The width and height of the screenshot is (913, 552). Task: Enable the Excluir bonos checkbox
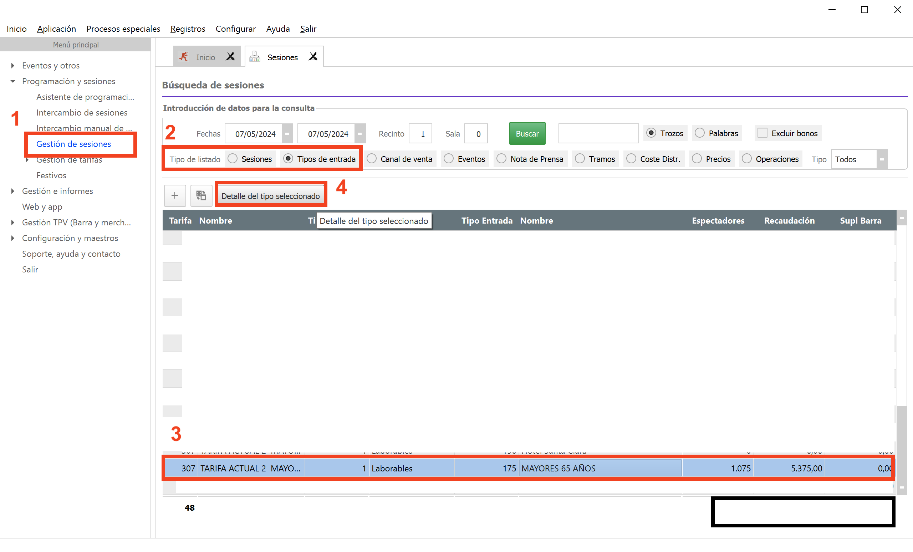coord(762,133)
